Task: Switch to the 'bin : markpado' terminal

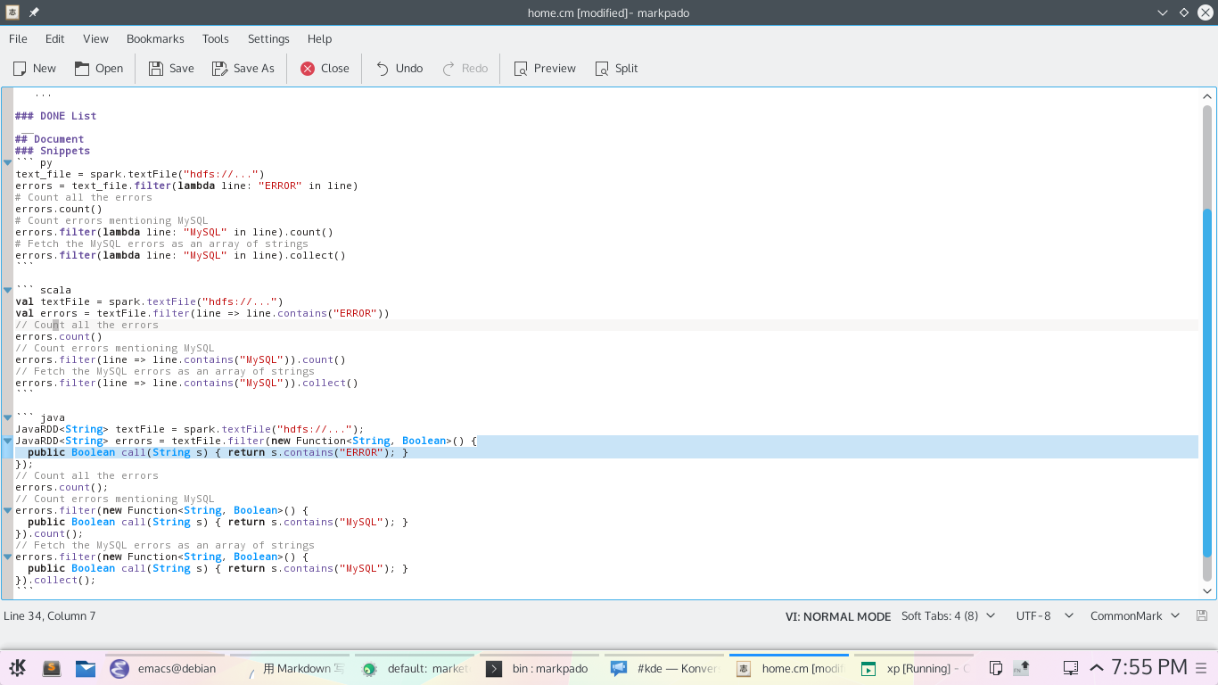Action: click(538, 668)
